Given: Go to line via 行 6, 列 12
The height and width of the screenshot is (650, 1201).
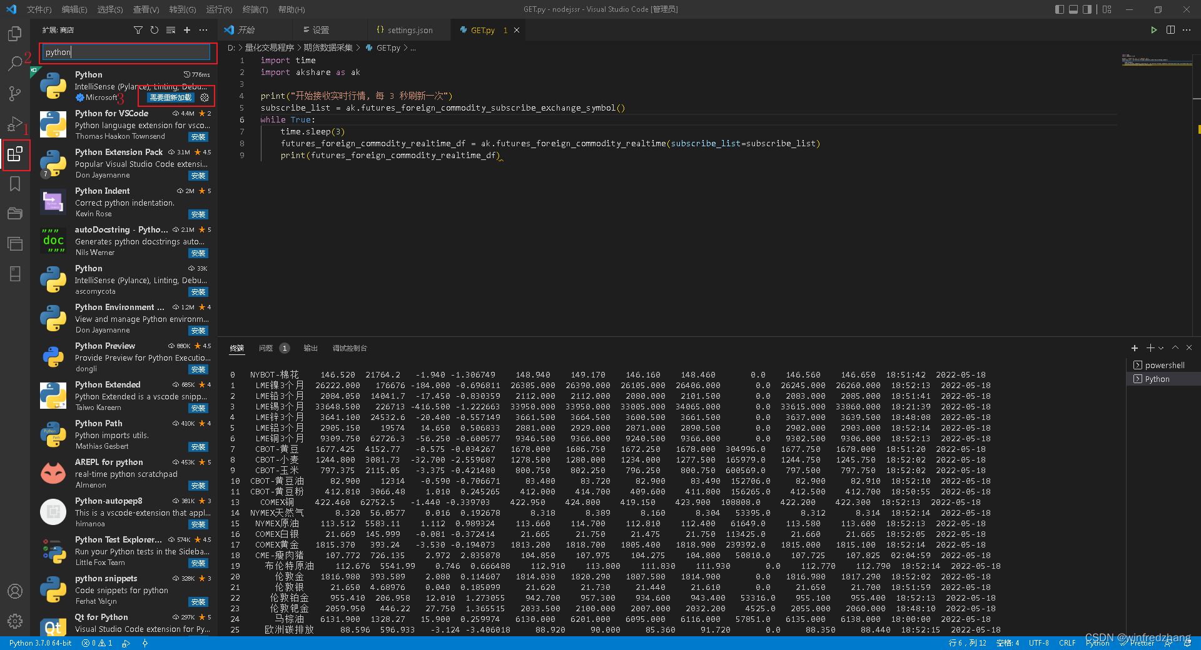Looking at the screenshot, I should click(967, 643).
